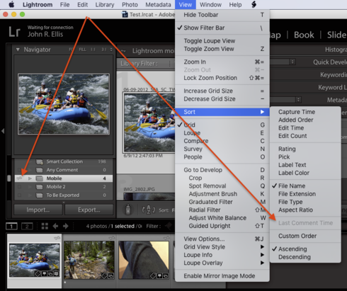
Task: Open Loupe Info submenu
Action: pos(222,255)
